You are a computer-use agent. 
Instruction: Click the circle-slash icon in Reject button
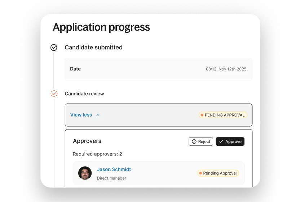pyautogui.click(x=194, y=142)
